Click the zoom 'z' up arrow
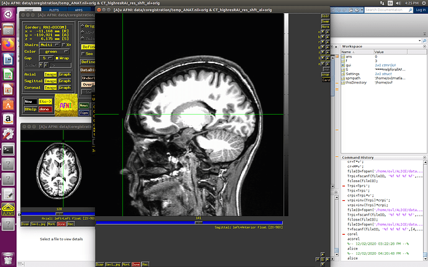This screenshot has width=428, height=267. tap(328, 64)
